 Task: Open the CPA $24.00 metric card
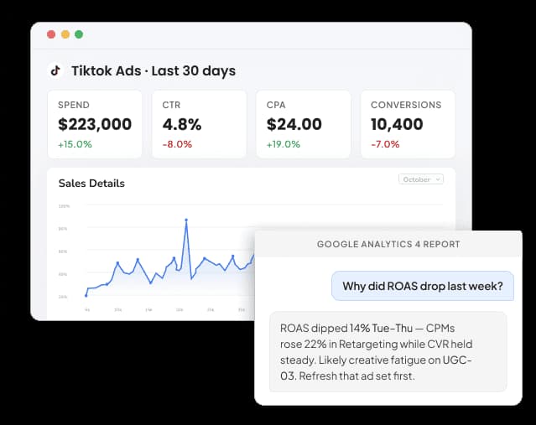(304, 124)
